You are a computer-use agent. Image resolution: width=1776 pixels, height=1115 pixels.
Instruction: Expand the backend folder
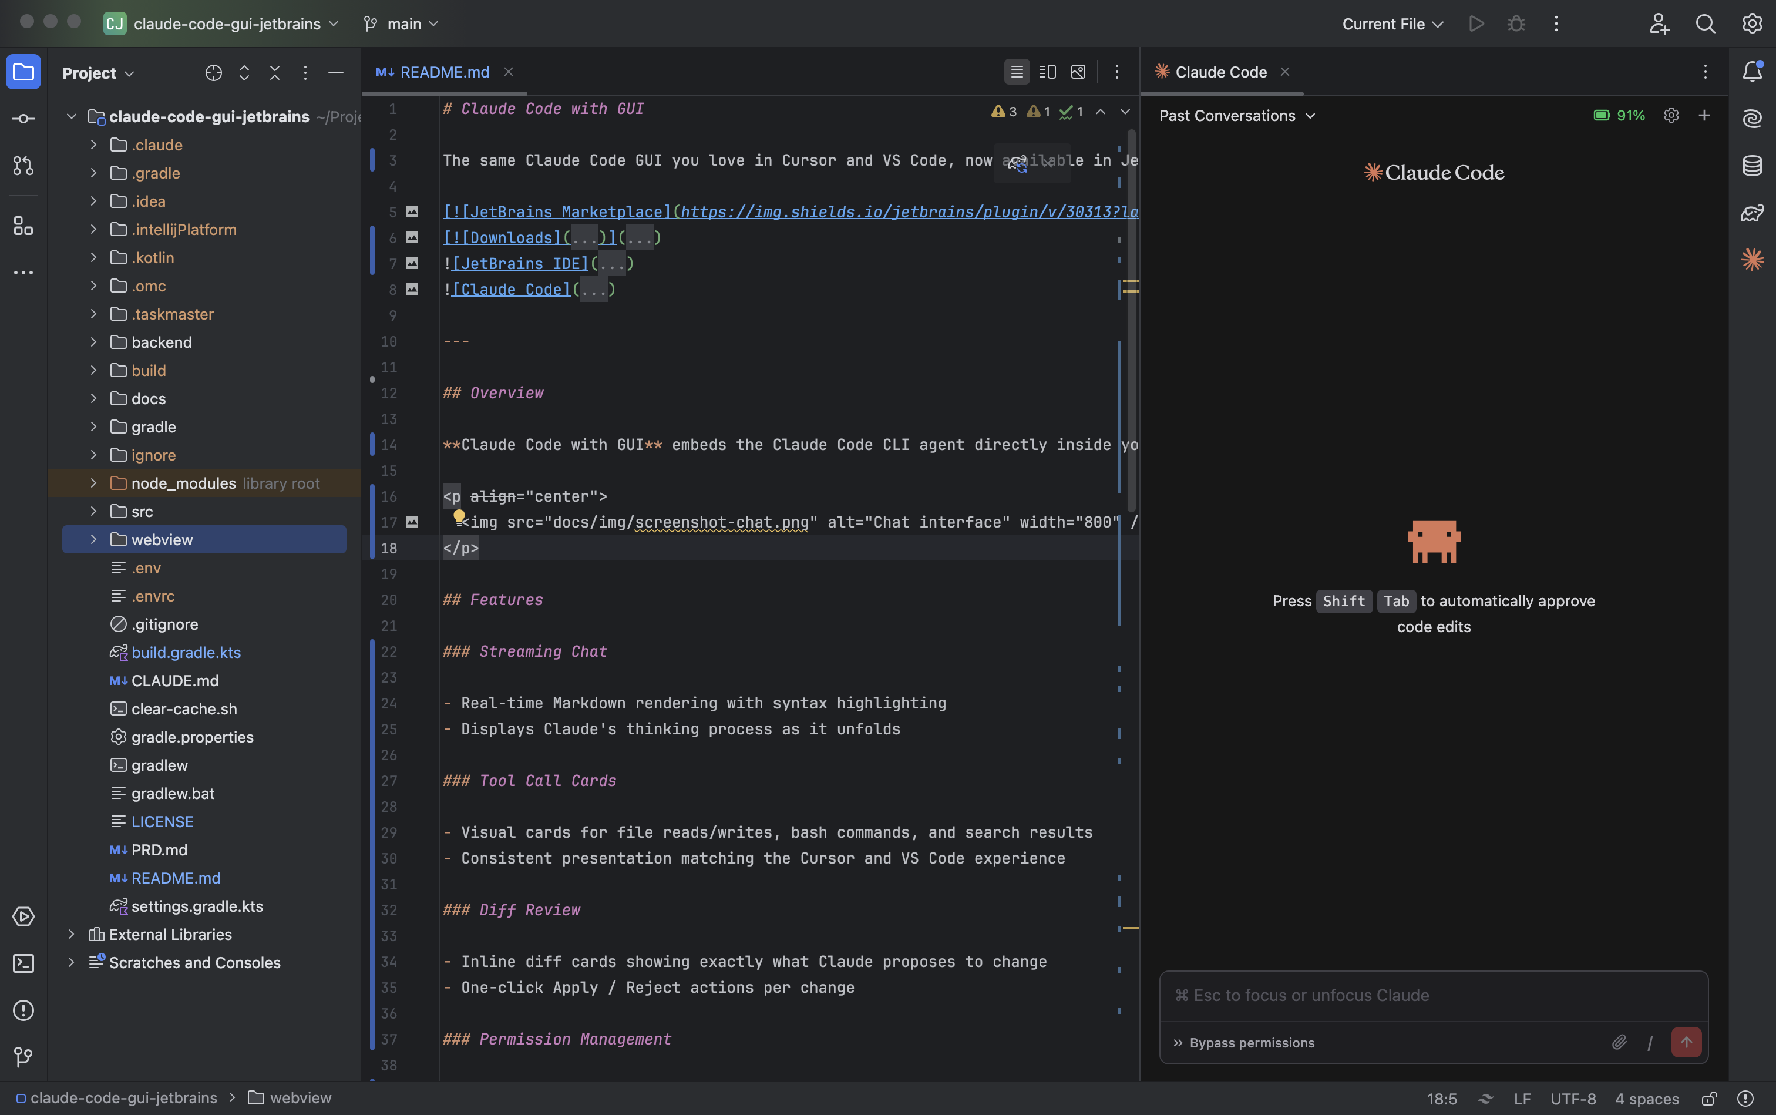pos(93,342)
